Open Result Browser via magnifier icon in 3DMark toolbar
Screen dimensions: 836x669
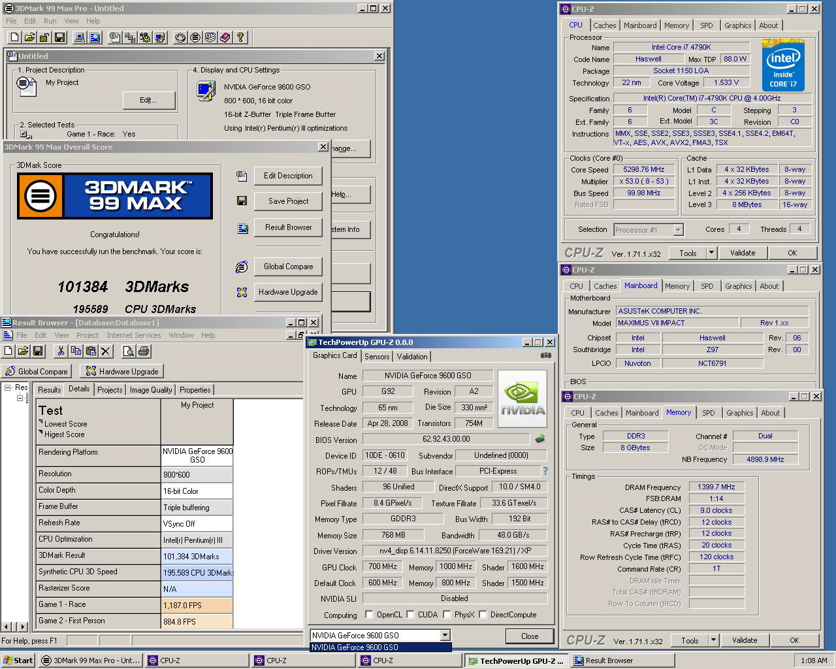point(95,37)
